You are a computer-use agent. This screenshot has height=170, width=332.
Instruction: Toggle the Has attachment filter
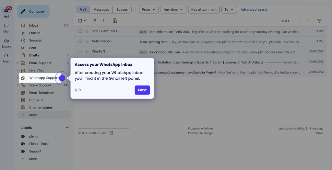(x=204, y=9)
